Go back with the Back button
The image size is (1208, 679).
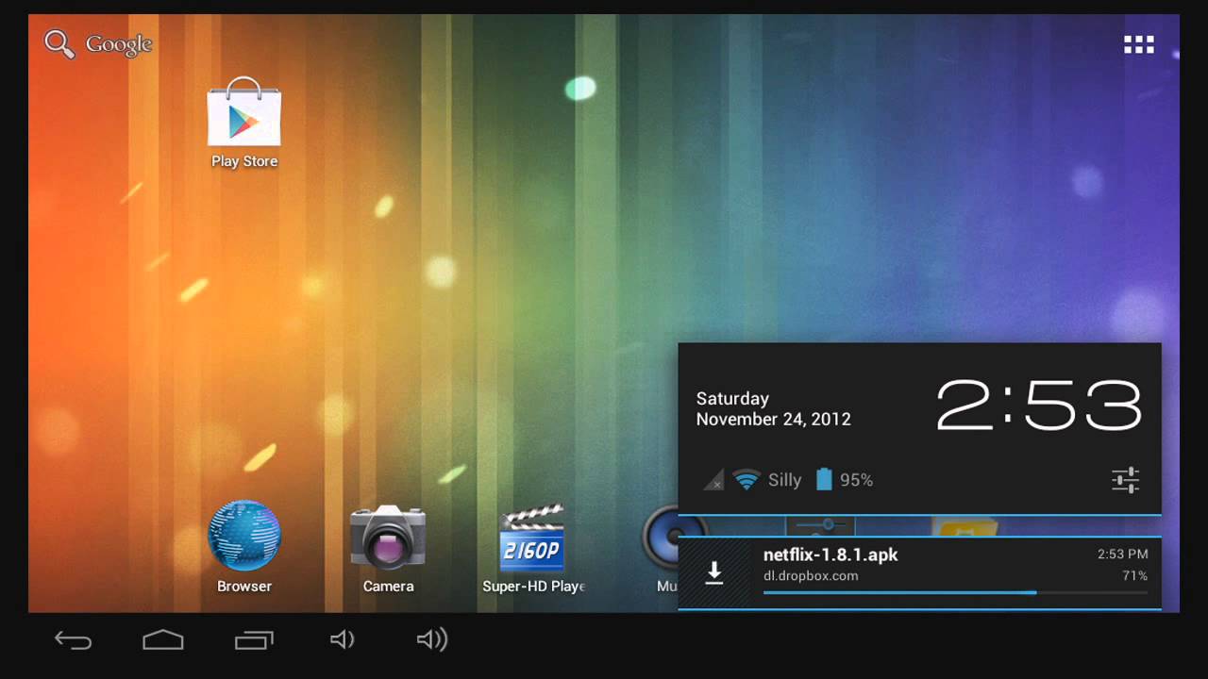(x=73, y=640)
